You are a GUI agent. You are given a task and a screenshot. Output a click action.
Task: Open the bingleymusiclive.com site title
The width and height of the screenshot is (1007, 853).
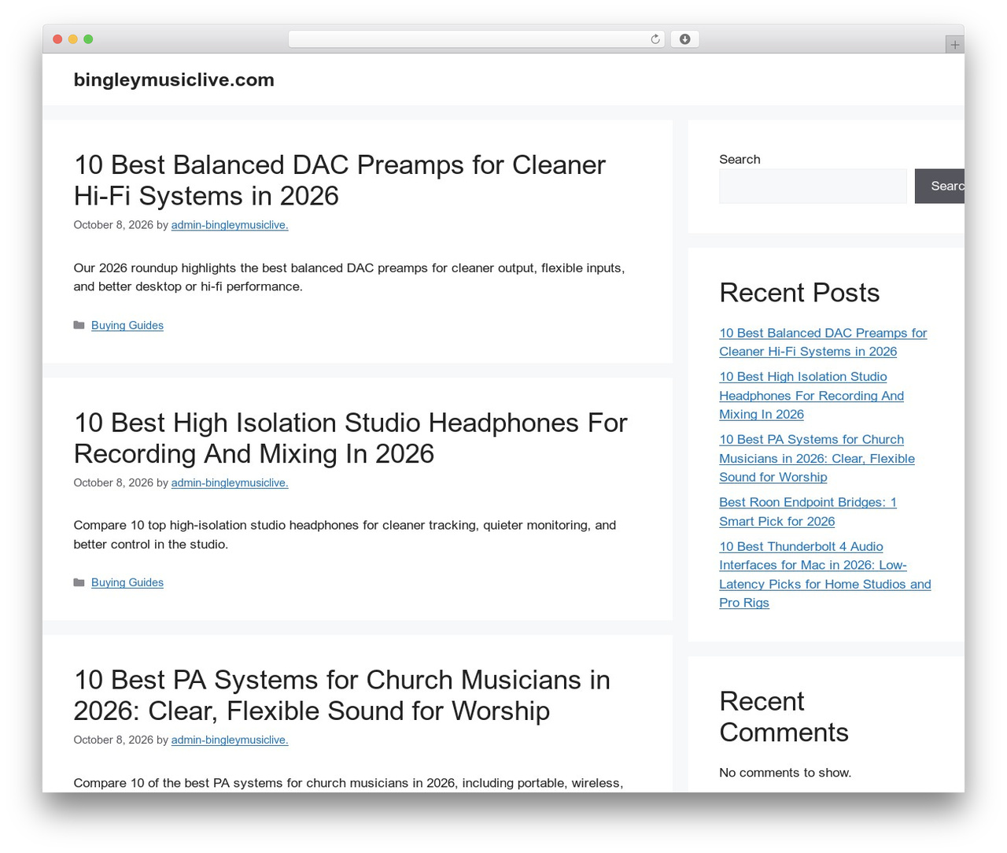point(174,79)
